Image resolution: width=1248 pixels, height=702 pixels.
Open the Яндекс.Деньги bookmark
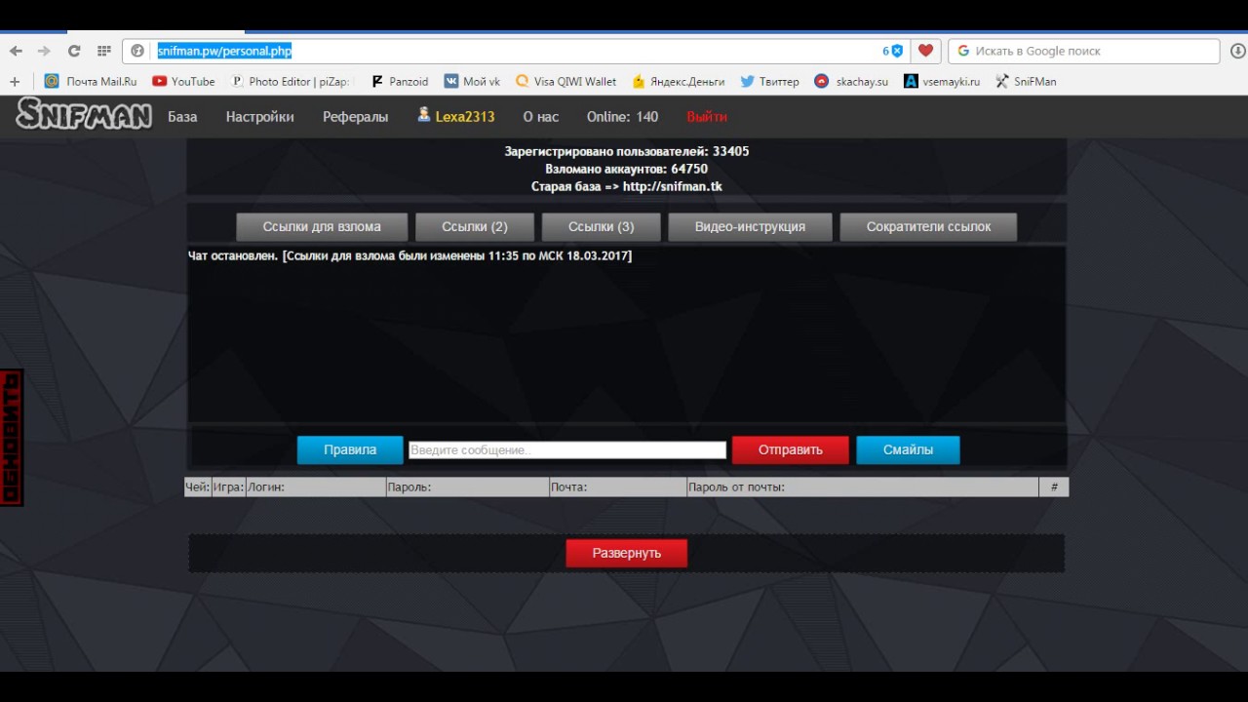click(679, 82)
